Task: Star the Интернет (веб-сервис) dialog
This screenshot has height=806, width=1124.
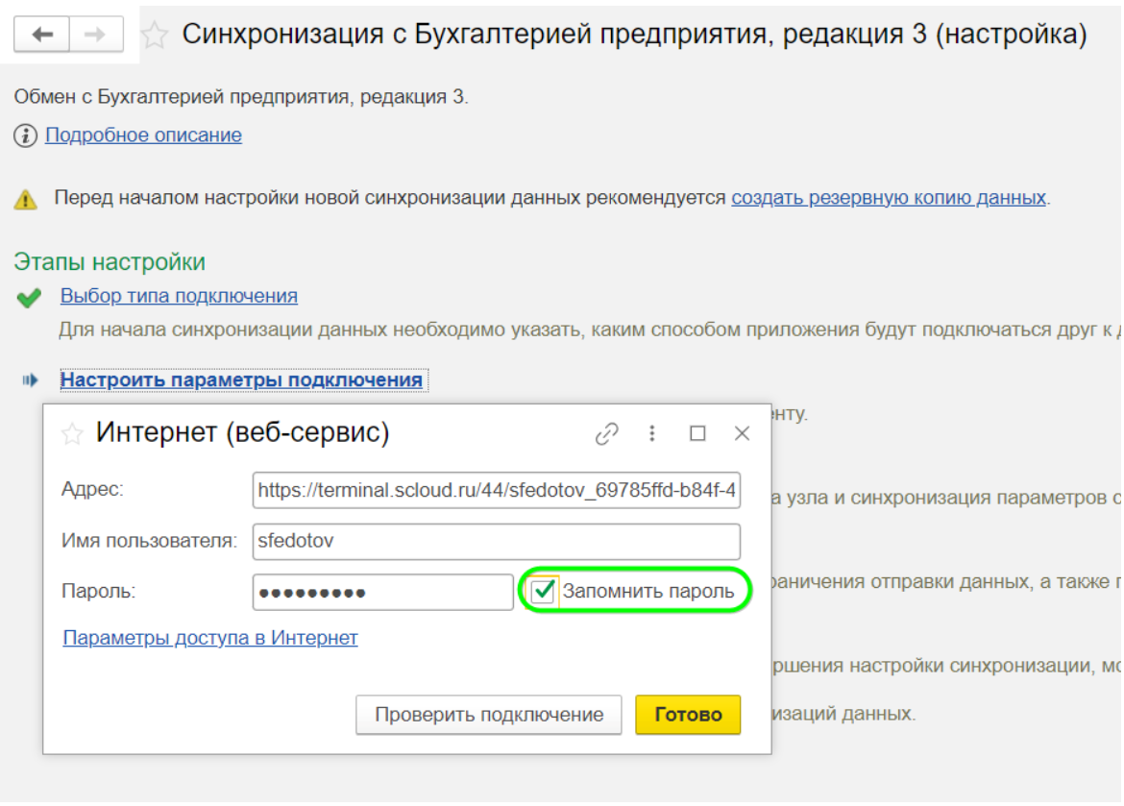Action: [x=72, y=435]
